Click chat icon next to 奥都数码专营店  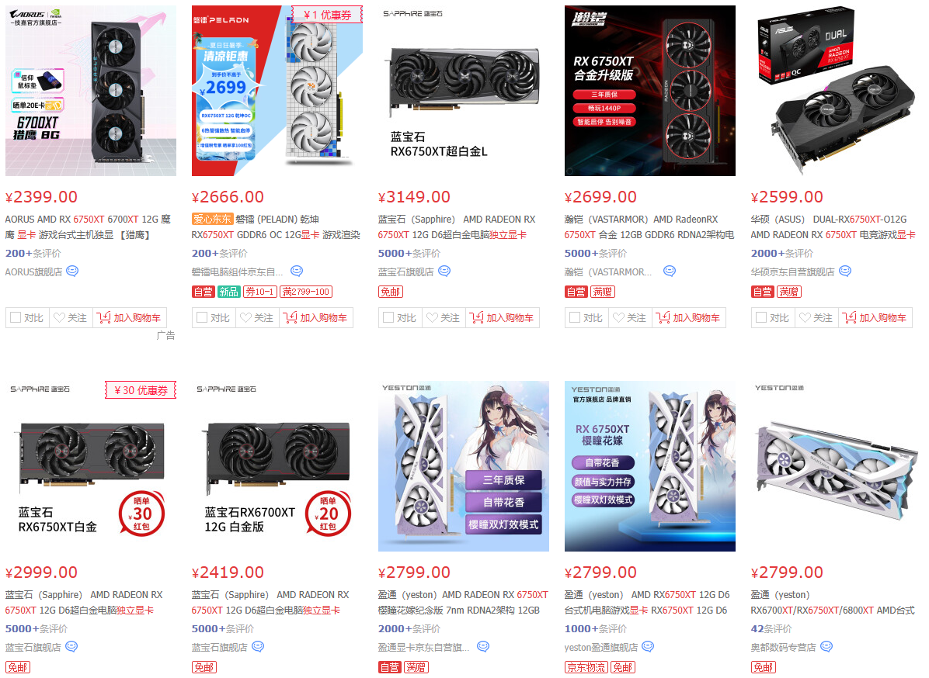tap(826, 647)
